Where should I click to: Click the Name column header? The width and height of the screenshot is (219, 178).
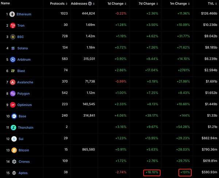point(5,3)
